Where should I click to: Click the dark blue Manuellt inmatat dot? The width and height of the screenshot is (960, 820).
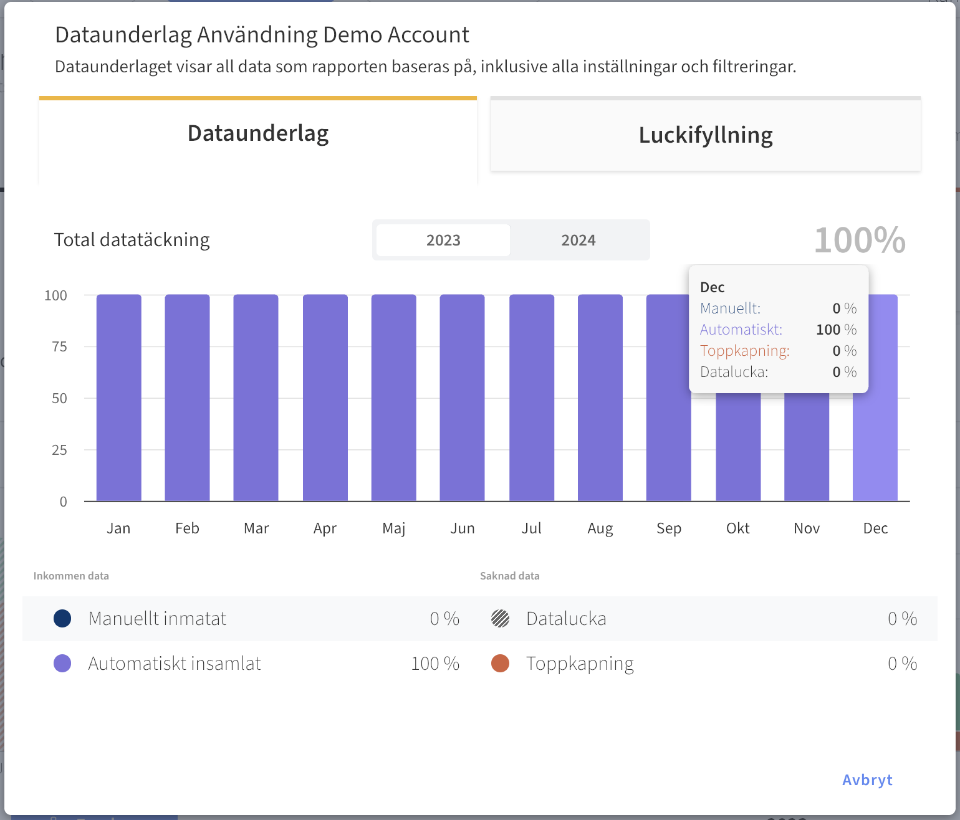pos(62,619)
